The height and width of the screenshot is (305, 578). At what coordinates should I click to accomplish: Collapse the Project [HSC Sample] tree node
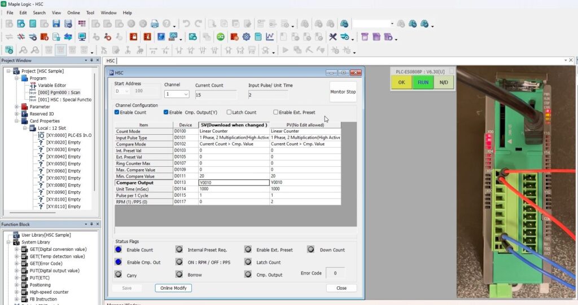8,71
